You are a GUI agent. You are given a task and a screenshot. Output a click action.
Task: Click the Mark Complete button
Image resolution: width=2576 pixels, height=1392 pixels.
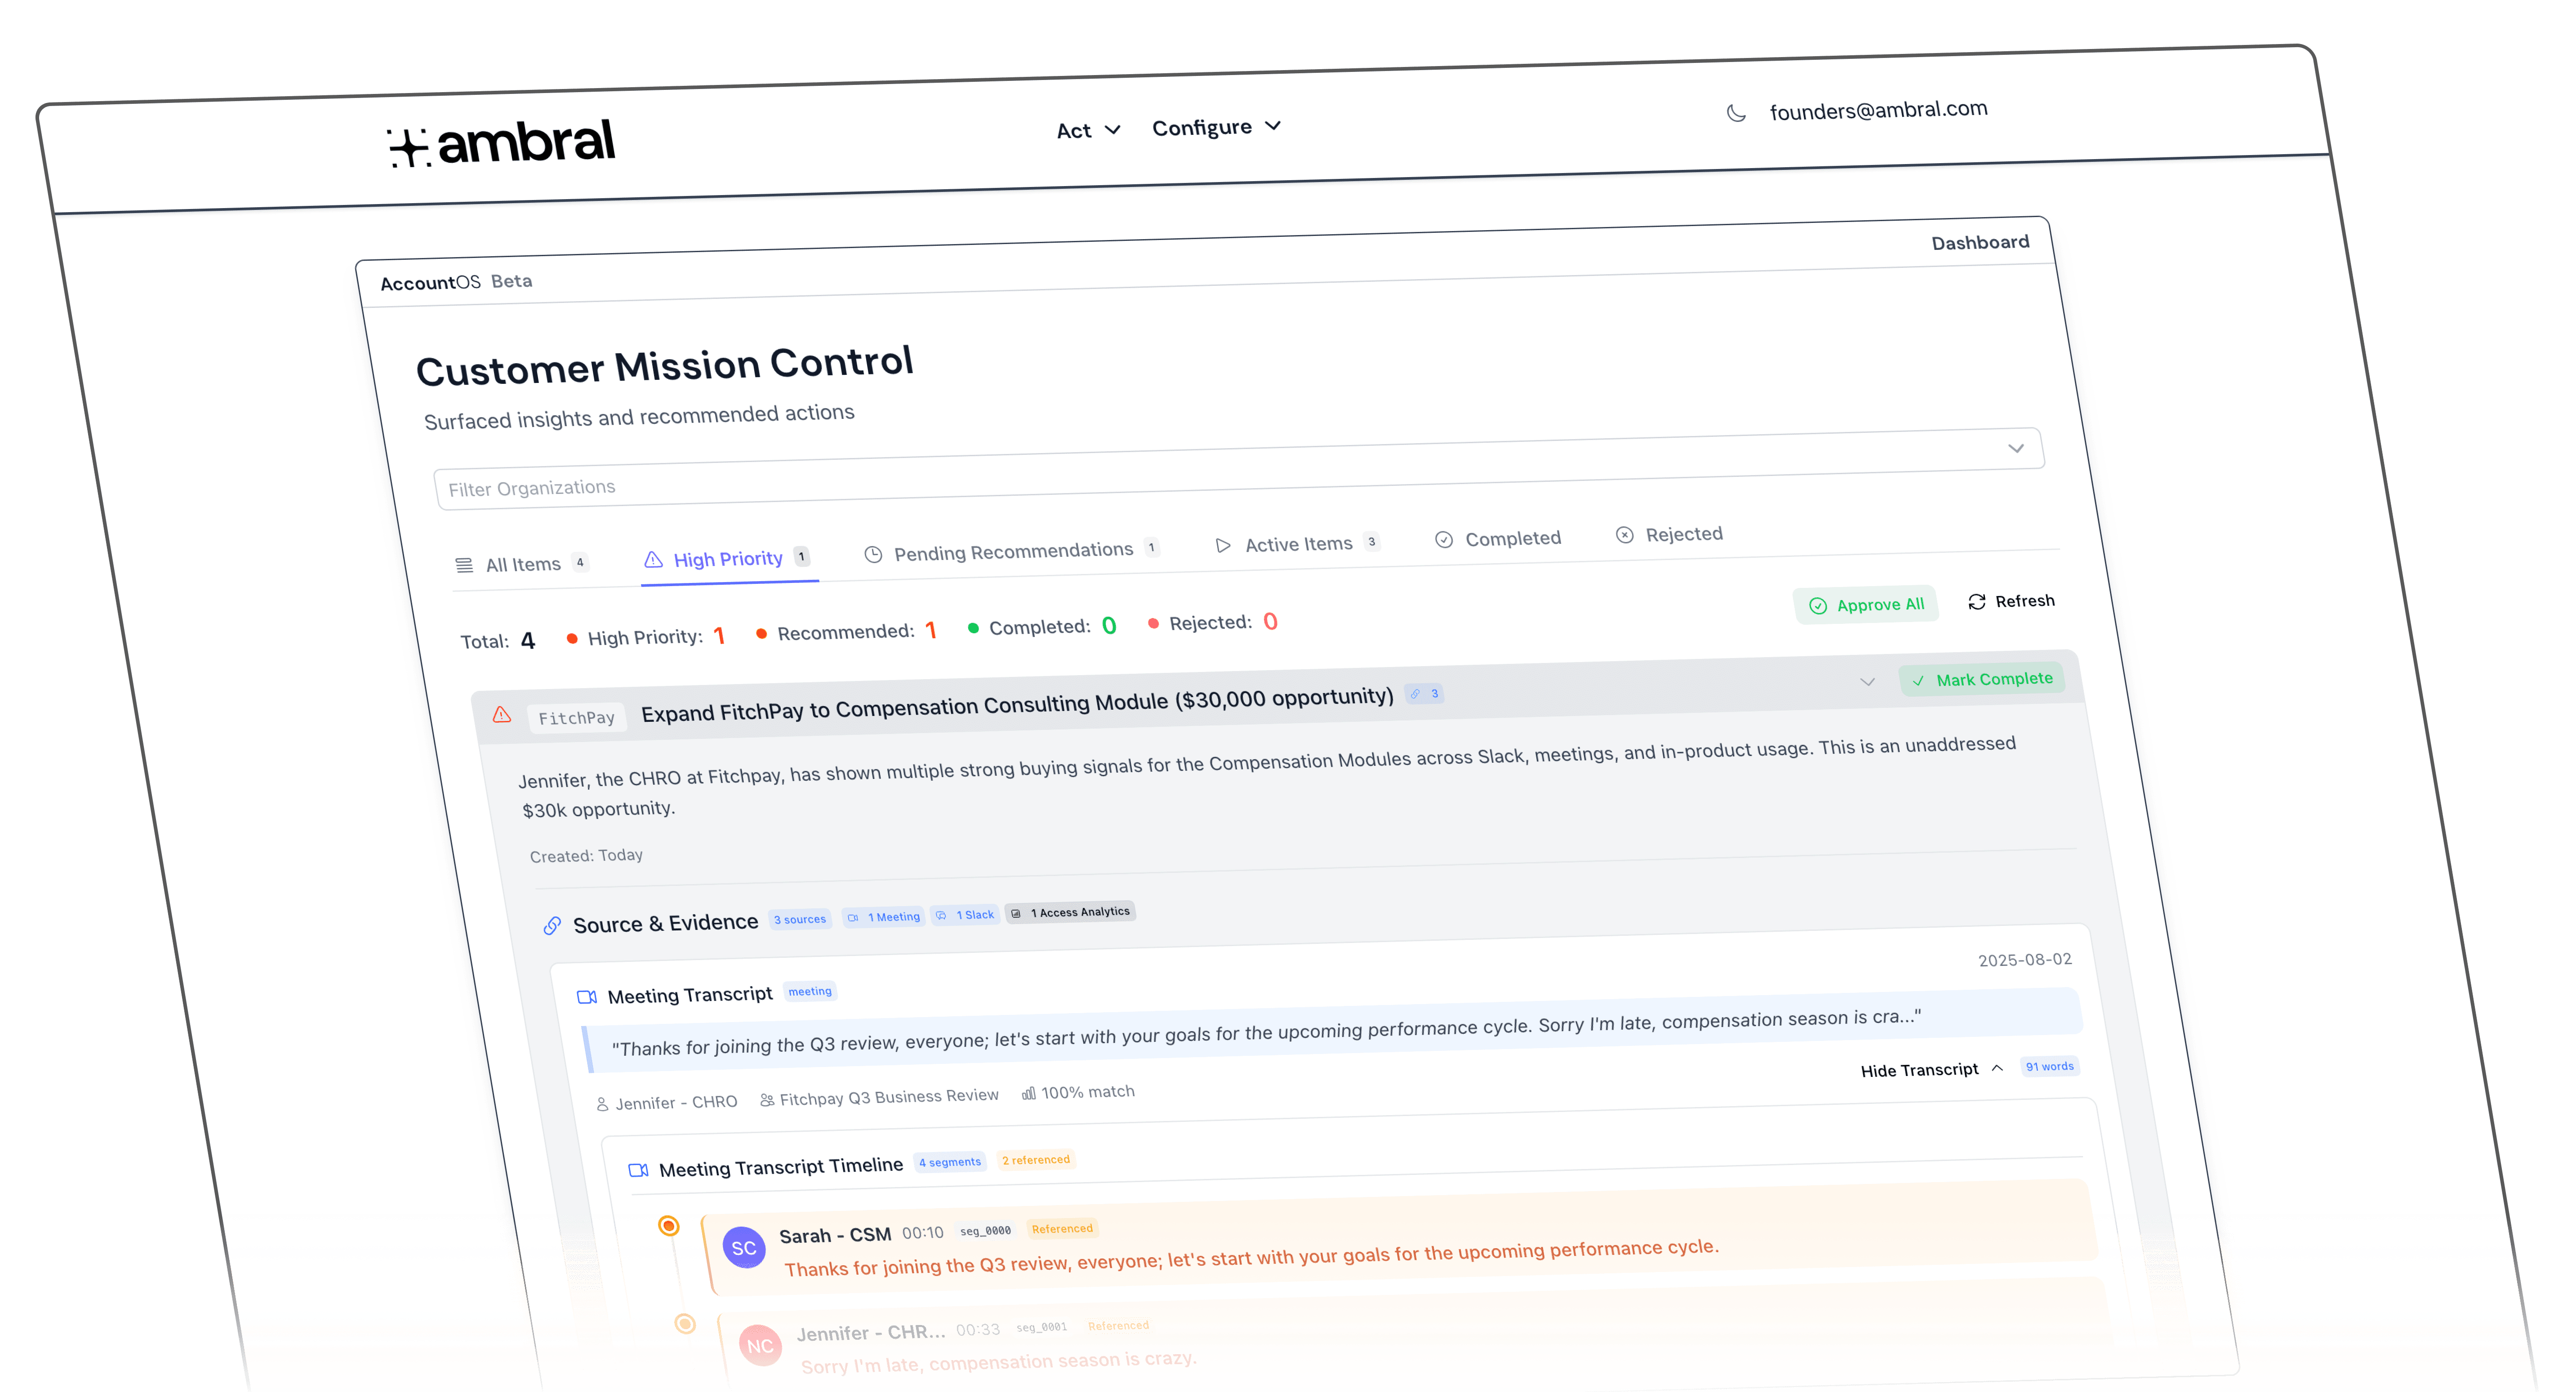pyautogui.click(x=1982, y=679)
